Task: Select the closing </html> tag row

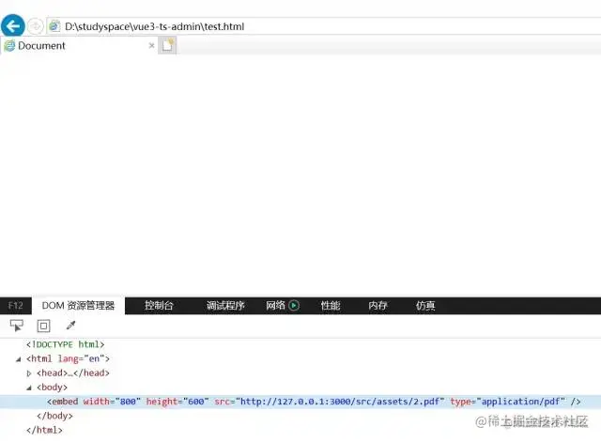Action: [x=44, y=430]
